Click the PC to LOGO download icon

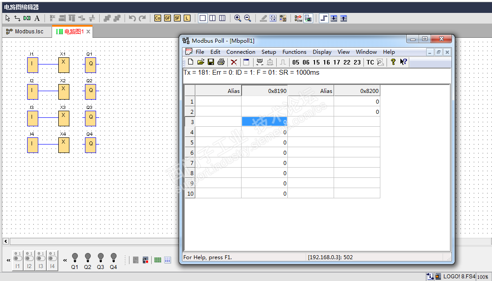coord(334,19)
